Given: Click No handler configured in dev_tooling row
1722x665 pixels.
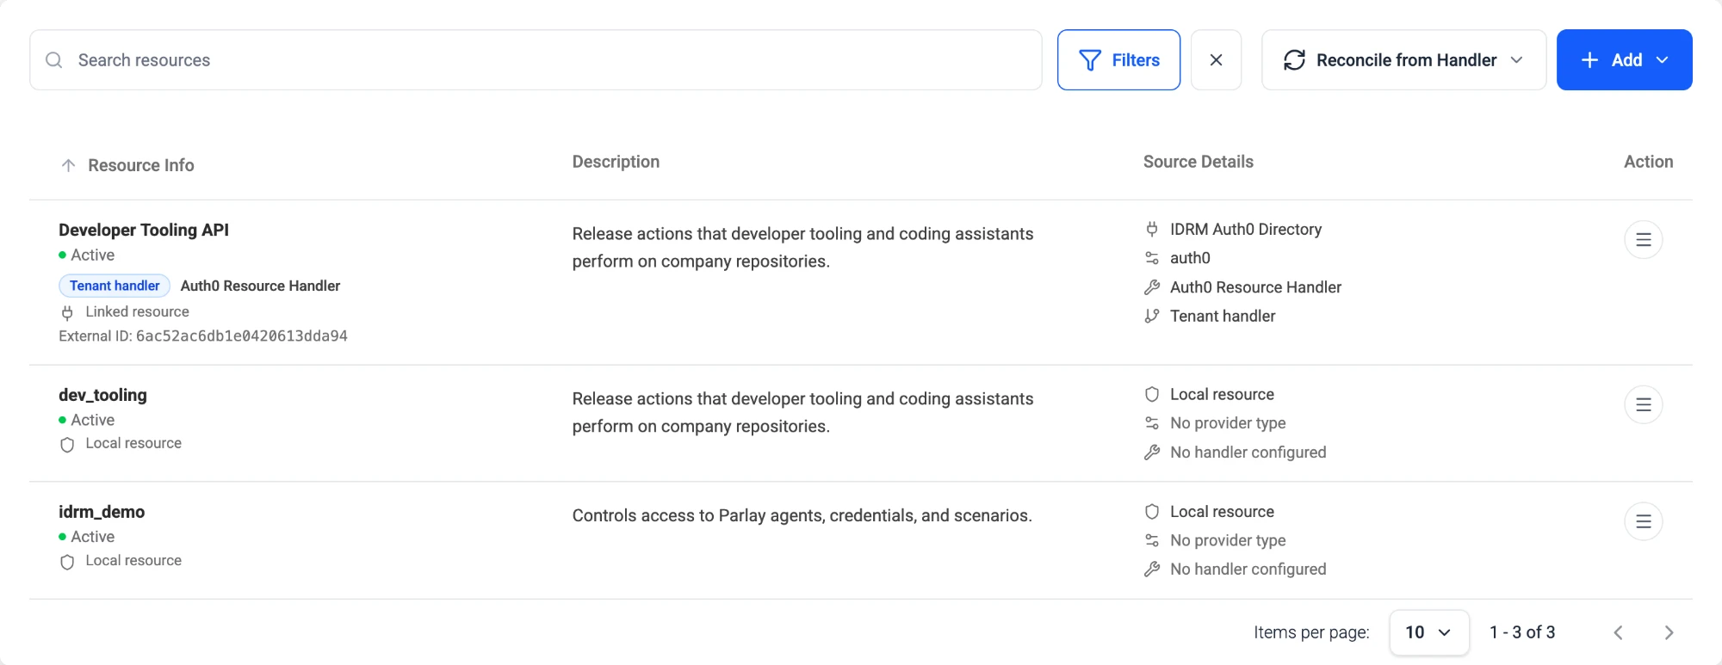Looking at the screenshot, I should [x=1248, y=453].
